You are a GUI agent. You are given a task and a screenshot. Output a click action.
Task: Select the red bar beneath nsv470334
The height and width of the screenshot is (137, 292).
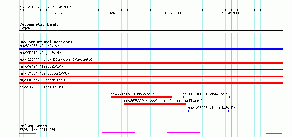point(151,77)
